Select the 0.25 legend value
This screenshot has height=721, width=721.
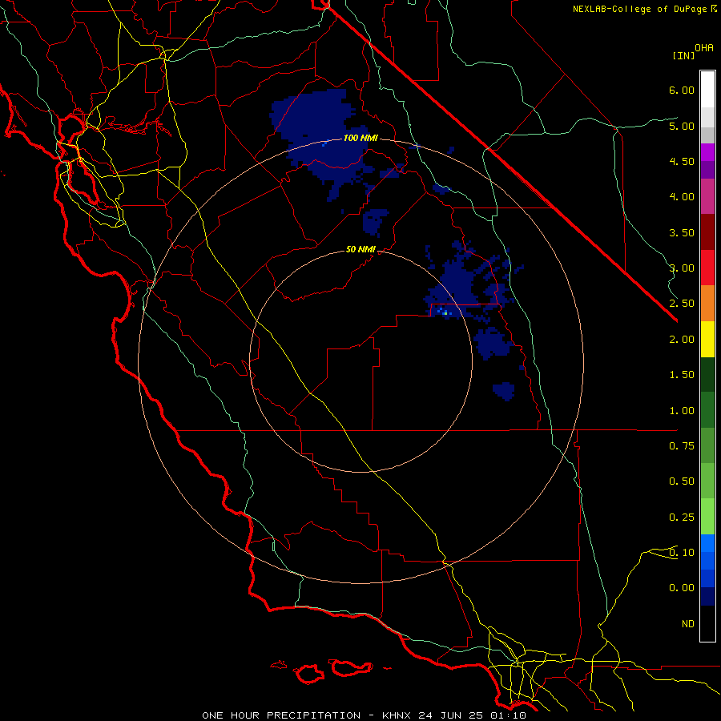coord(682,518)
